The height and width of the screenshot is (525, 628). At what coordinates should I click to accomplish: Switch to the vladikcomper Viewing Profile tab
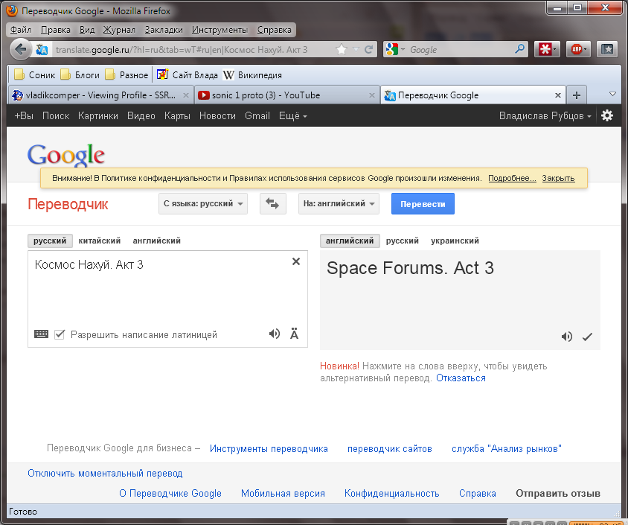point(100,95)
